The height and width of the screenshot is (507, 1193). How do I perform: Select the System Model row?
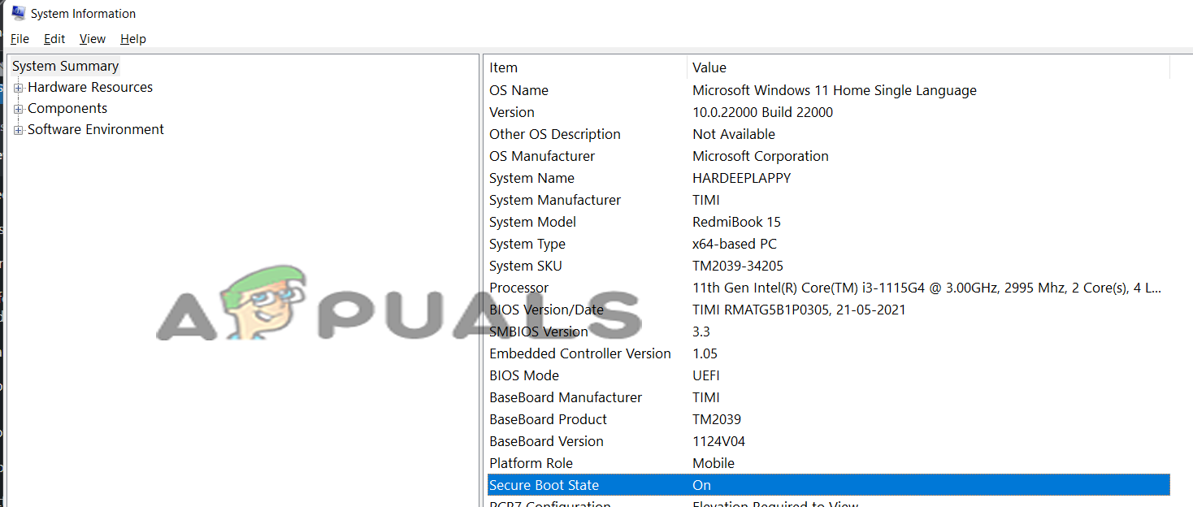click(x=828, y=222)
